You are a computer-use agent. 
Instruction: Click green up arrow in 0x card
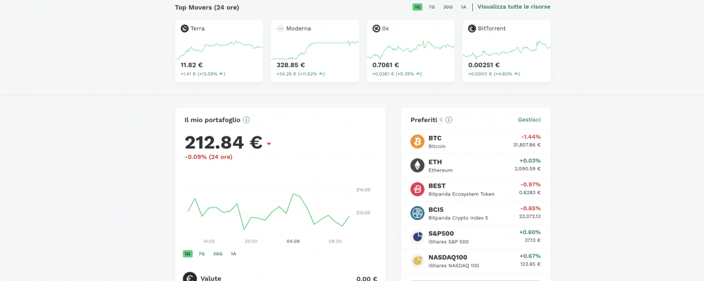point(418,74)
